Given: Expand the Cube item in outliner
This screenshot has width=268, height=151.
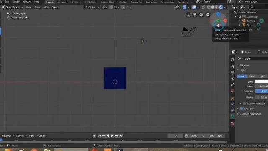Looking at the screenshot, I should (240, 25).
